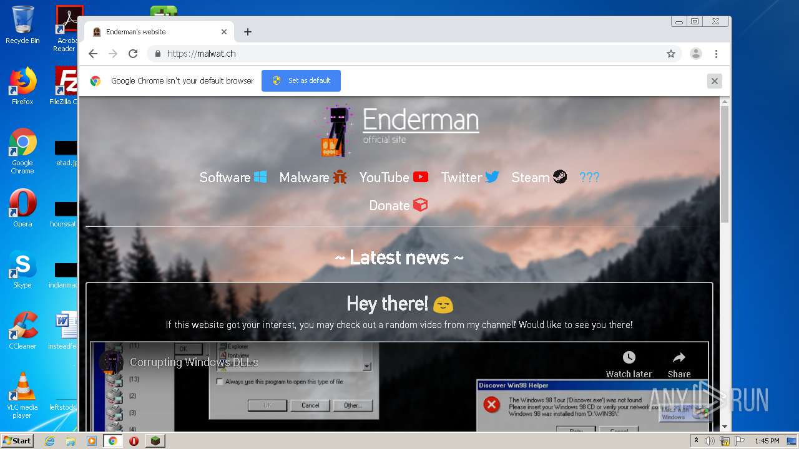Image resolution: width=799 pixels, height=449 pixels.
Task: Set Chrome as the default browser
Action: pyautogui.click(x=301, y=80)
